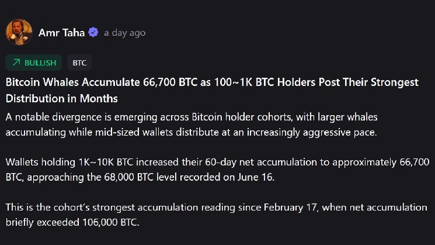Click the paragraph starting 'Wallets holding 1K~10K'
This screenshot has height=245, width=435.
(x=217, y=170)
